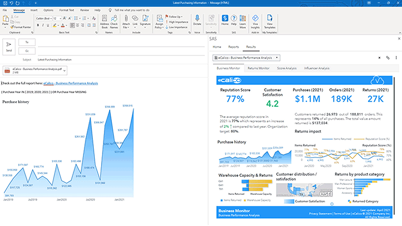Open bullets list dropdown arrow
This screenshot has height=226, width=402.
click(x=80, y=19)
